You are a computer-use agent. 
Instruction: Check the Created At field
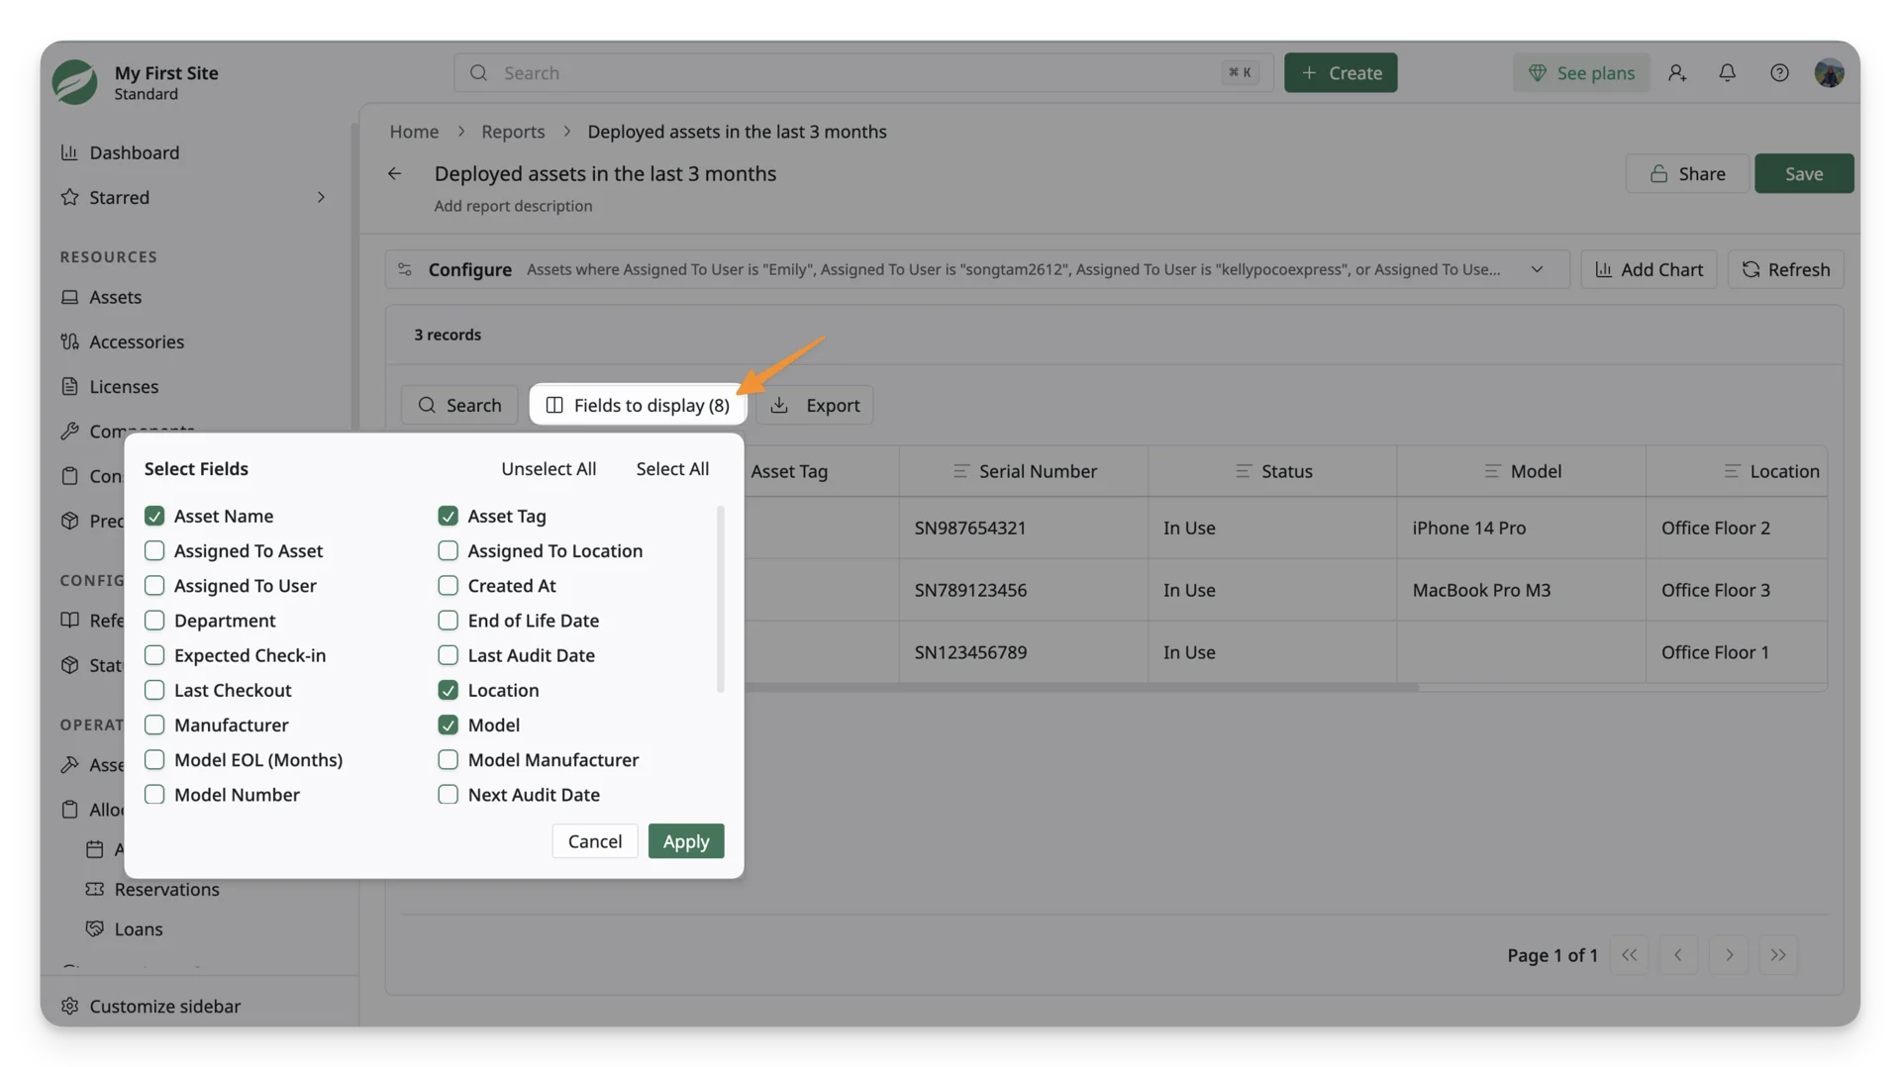448,585
